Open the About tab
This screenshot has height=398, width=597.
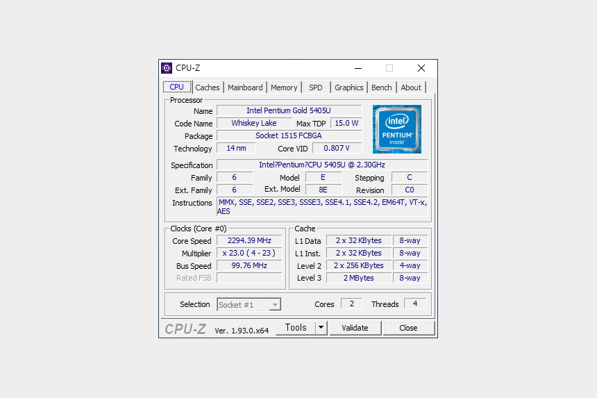tap(411, 88)
